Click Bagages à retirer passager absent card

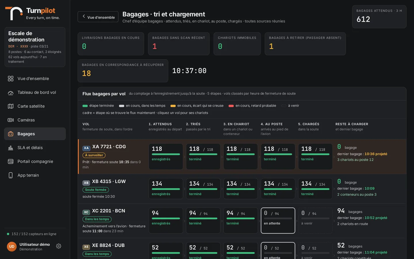coord(305,44)
